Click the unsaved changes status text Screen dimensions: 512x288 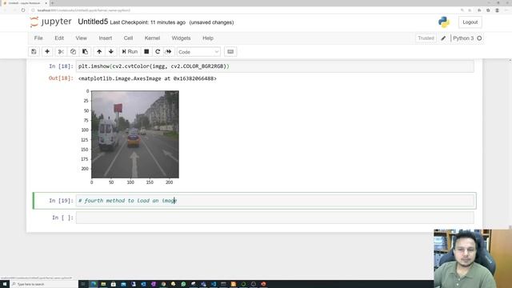coord(211,22)
